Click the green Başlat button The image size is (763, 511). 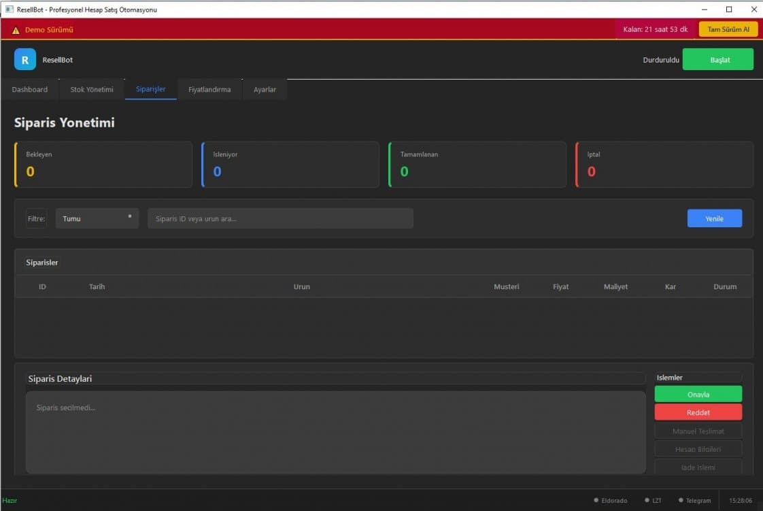717,59
